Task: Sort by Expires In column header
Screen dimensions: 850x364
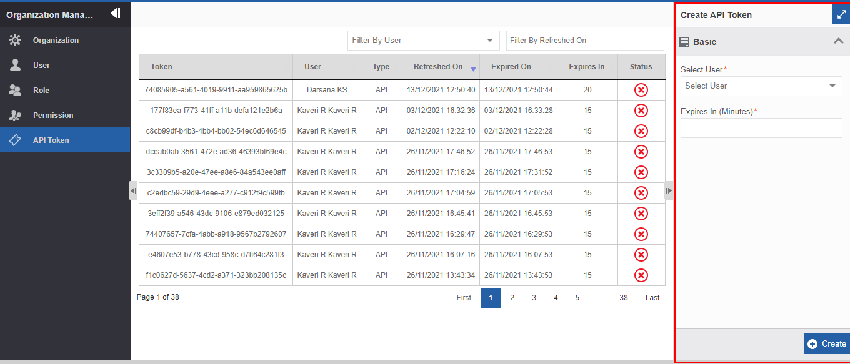Action: click(587, 67)
